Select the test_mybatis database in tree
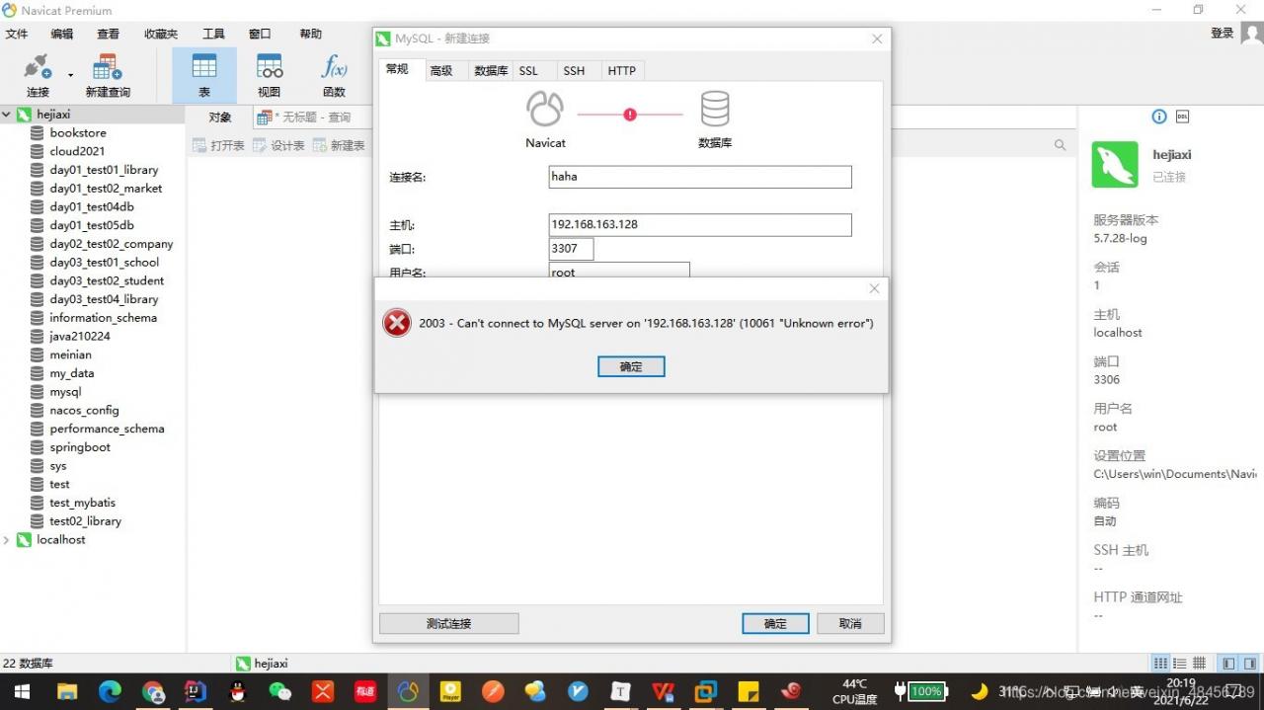Viewport: 1264px width, 710px height. pyautogui.click(x=82, y=503)
